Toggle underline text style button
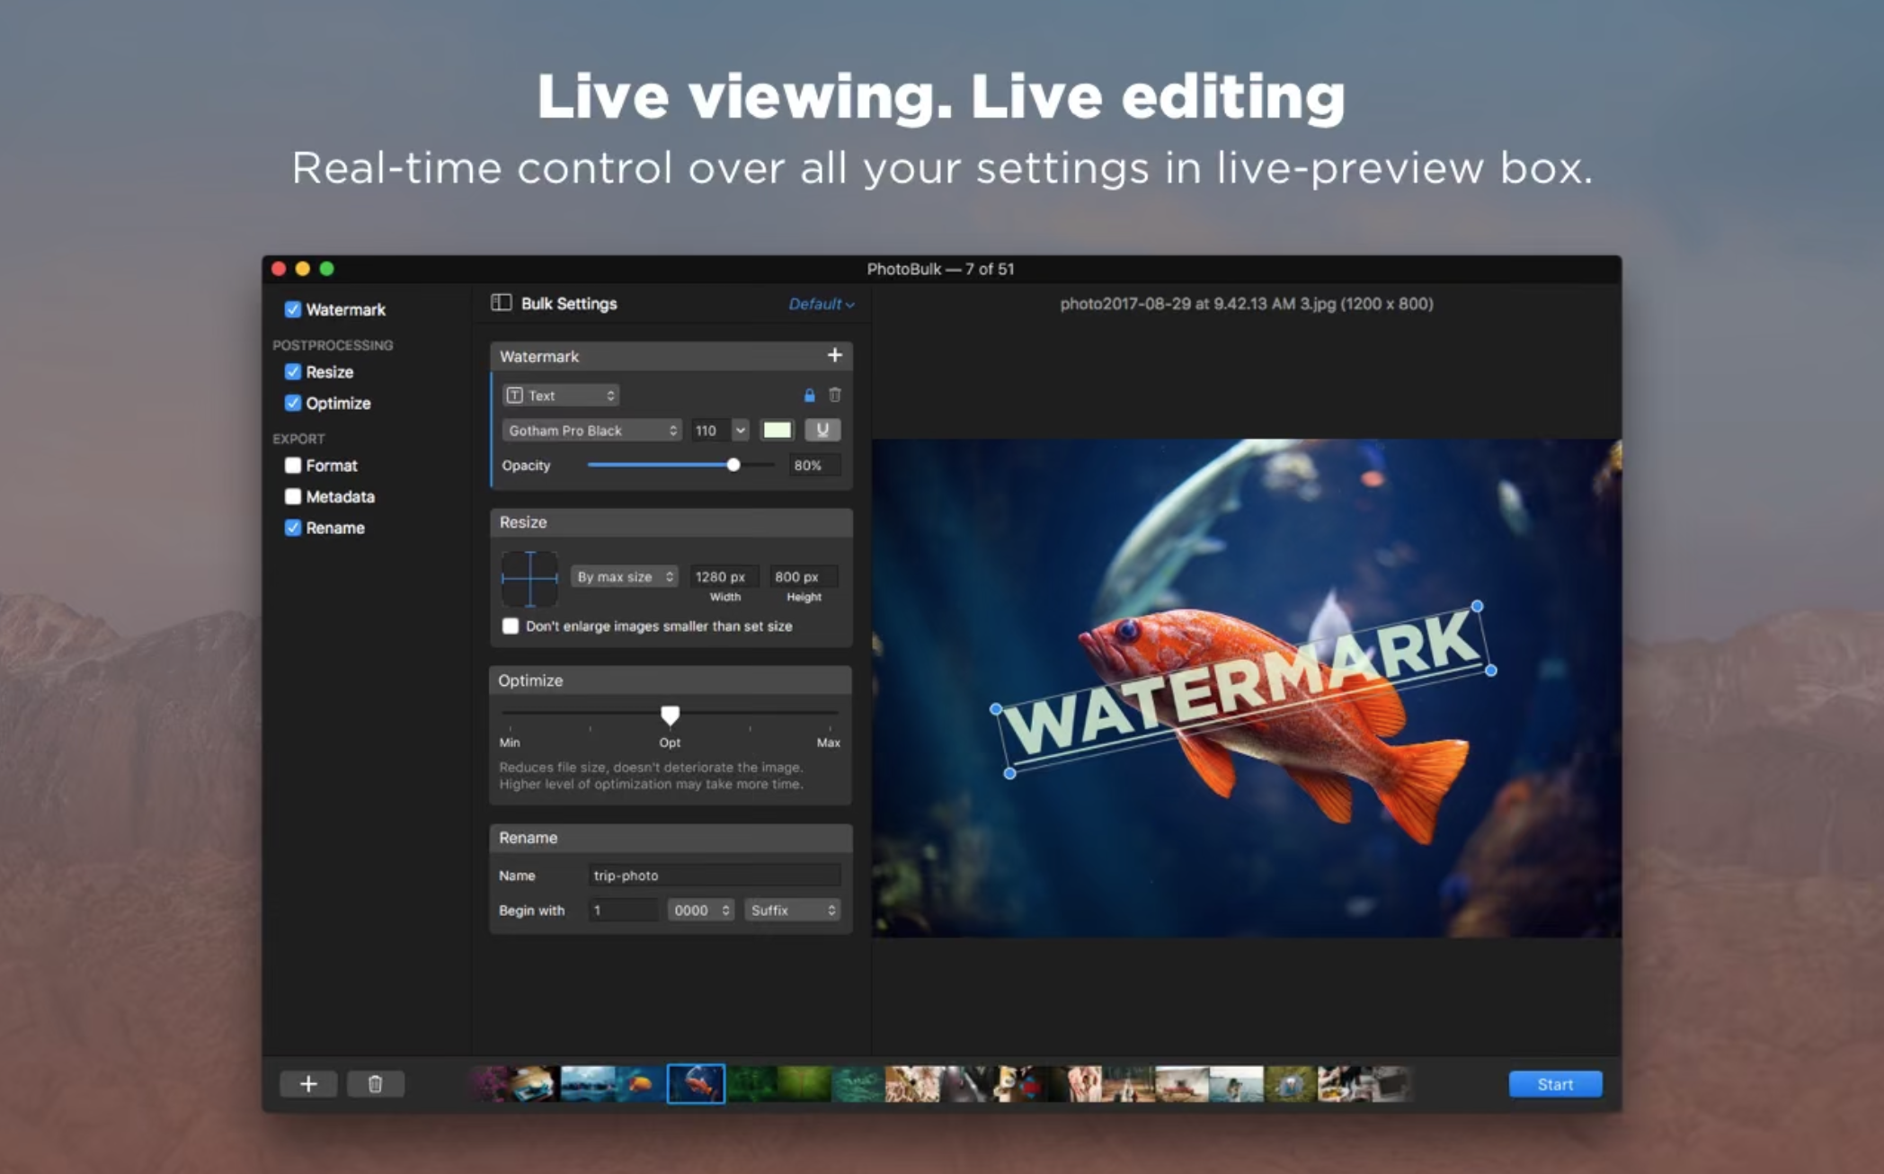 point(822,431)
